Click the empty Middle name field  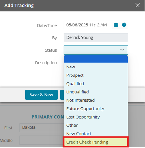[x=42, y=140]
